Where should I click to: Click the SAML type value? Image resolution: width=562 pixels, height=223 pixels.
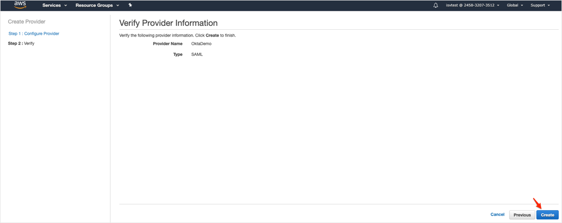[197, 55]
